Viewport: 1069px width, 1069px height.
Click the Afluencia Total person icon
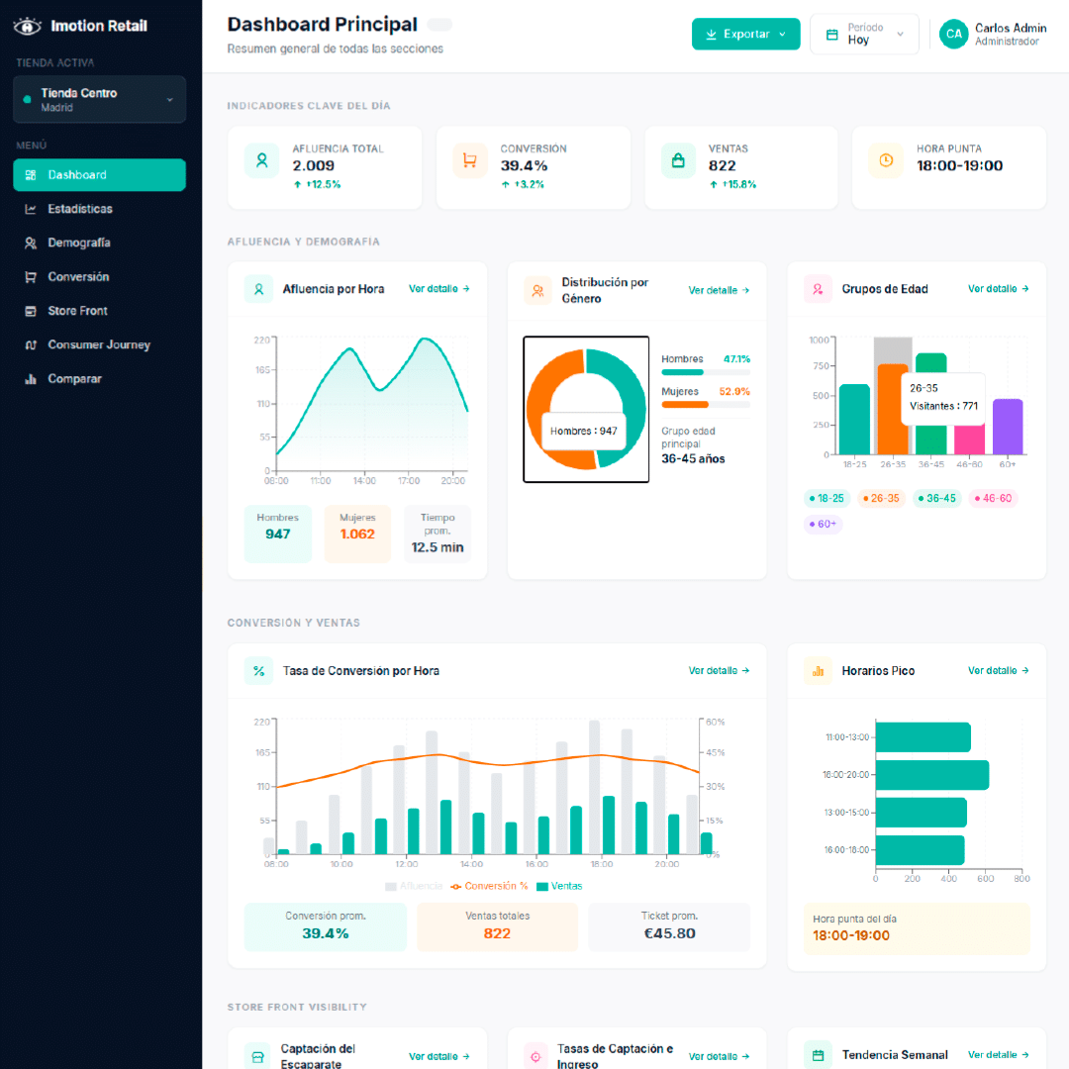click(261, 160)
